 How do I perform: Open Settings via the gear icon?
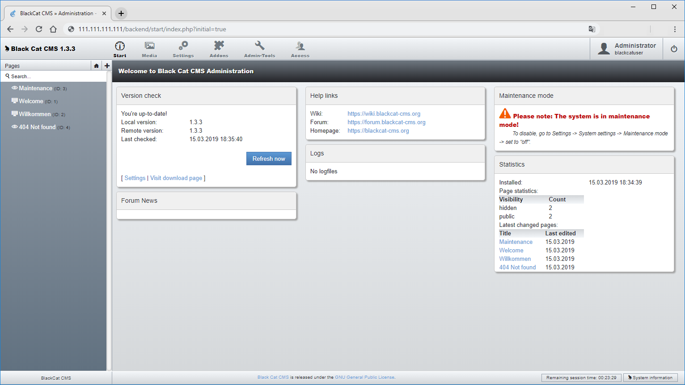183,48
